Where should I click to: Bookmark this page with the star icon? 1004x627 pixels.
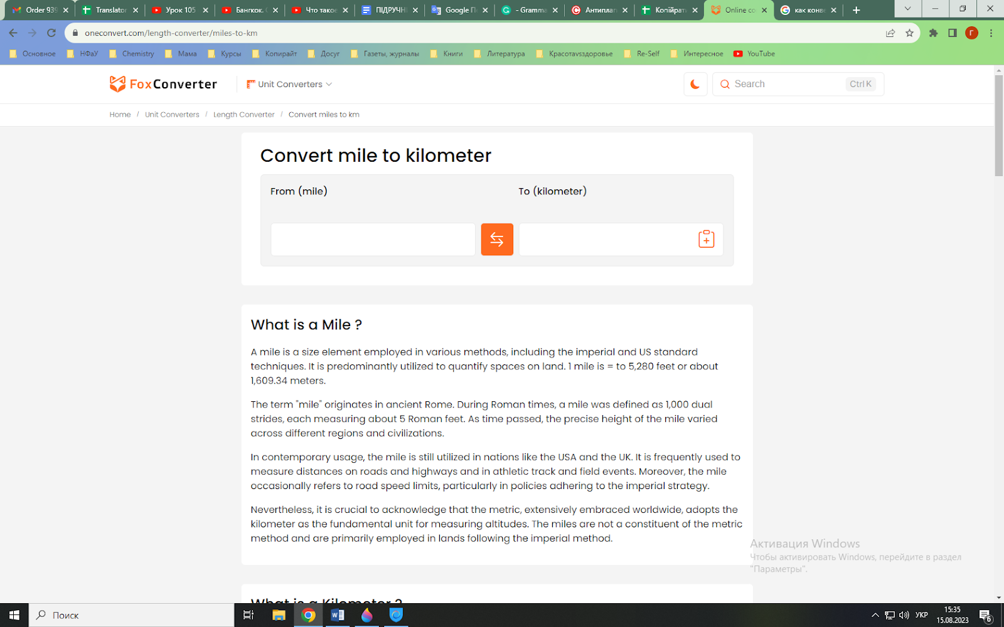pyautogui.click(x=909, y=33)
